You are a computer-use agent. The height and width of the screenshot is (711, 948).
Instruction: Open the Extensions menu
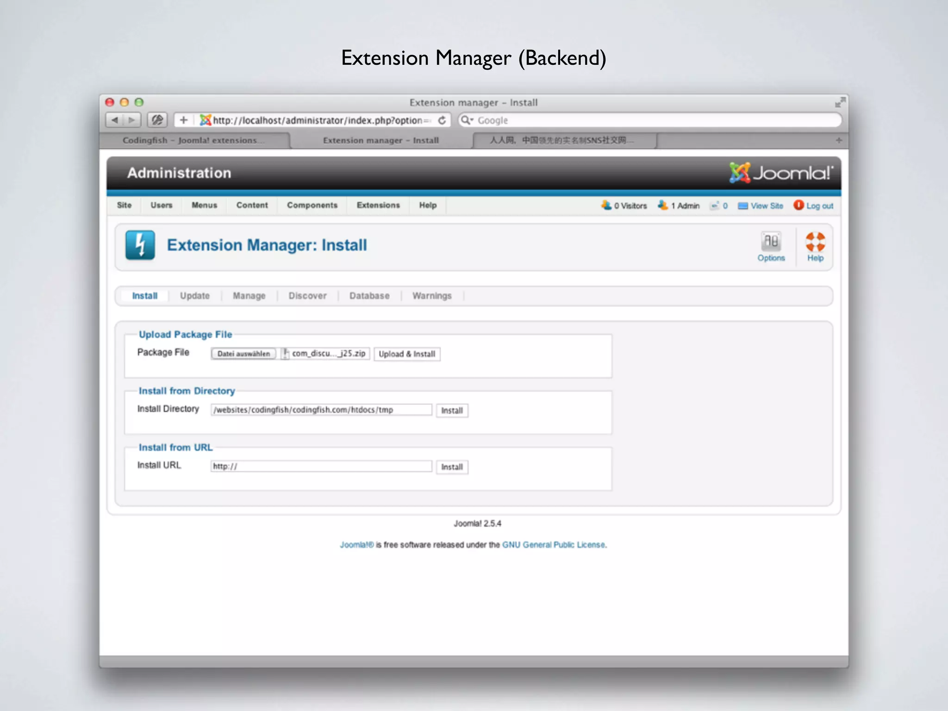[378, 205]
